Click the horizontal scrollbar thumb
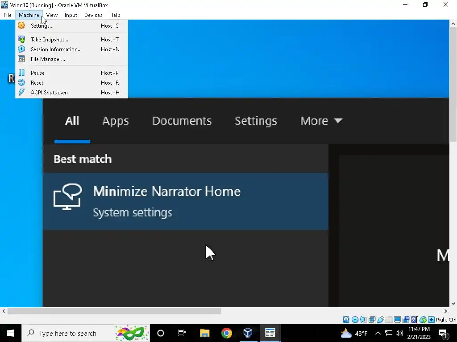Viewport: 457px width, 342px height. [114, 311]
